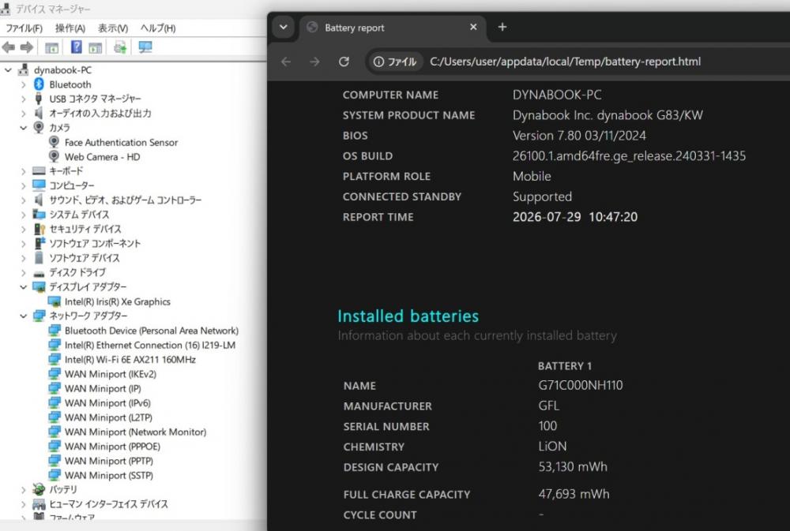
Task: Select WAN Miniport (IP) entry
Action: (x=103, y=388)
